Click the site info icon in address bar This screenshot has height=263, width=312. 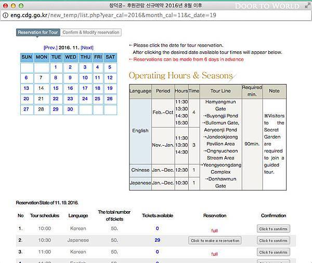5,15
